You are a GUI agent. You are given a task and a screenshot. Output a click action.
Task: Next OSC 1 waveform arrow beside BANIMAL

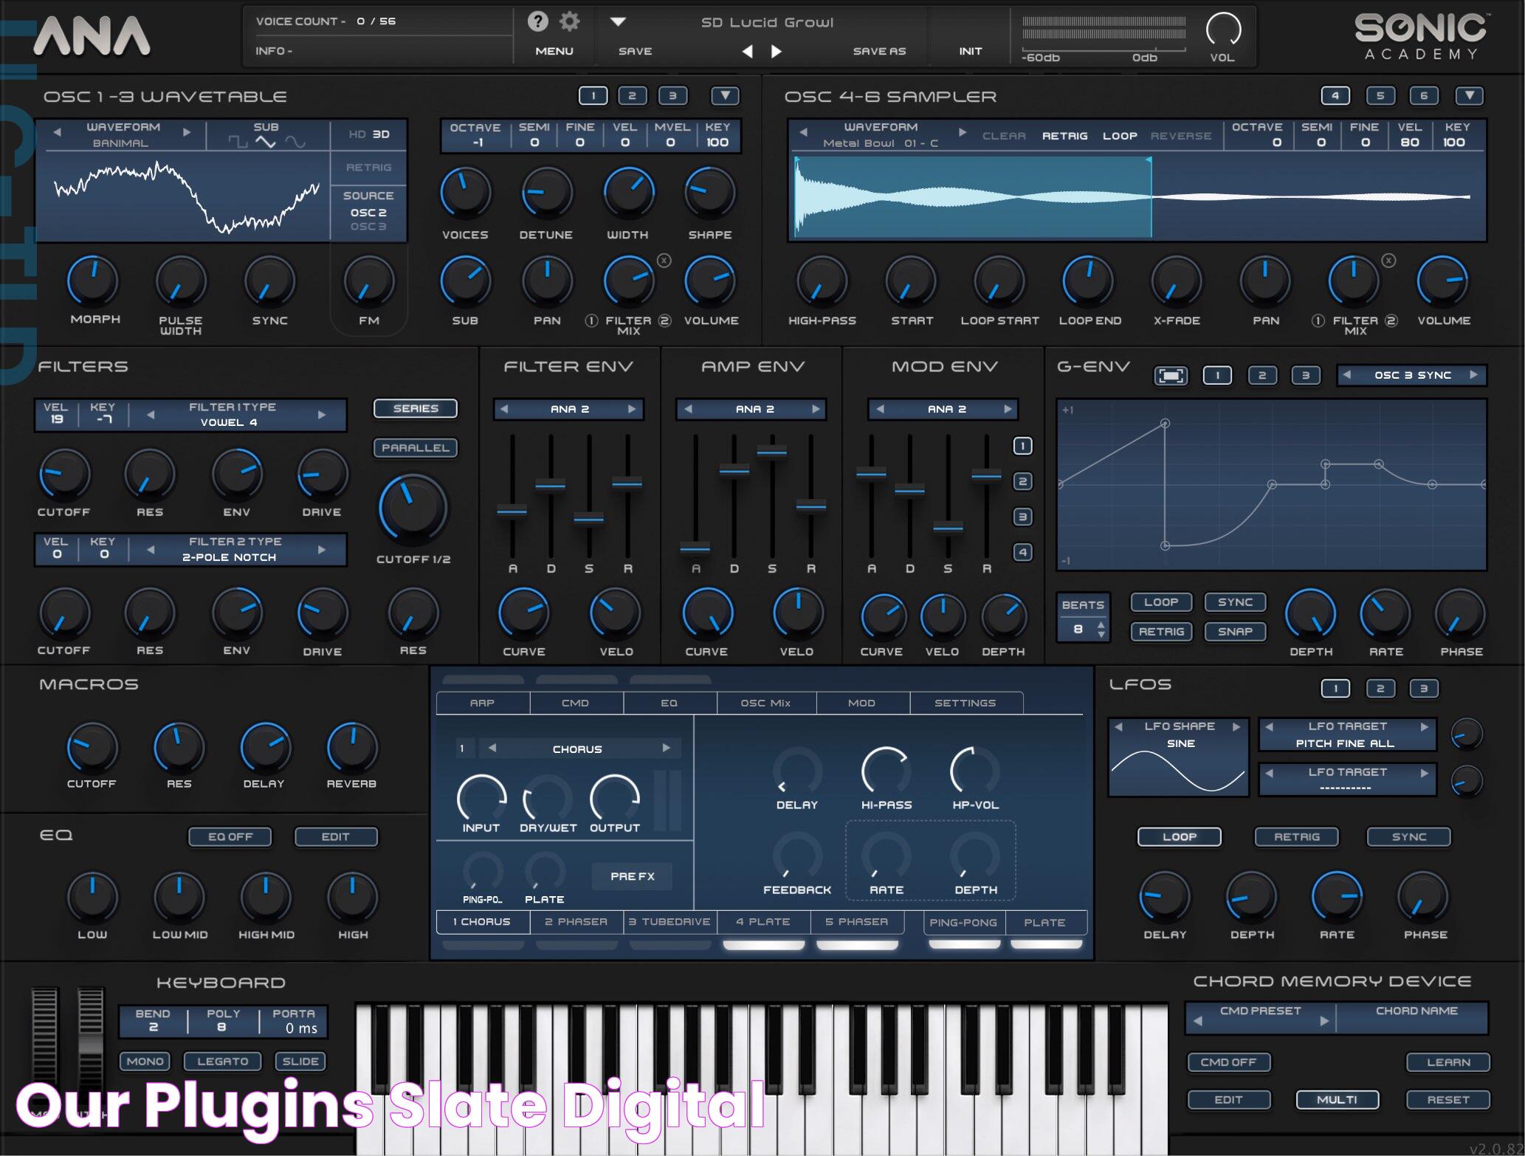click(187, 133)
